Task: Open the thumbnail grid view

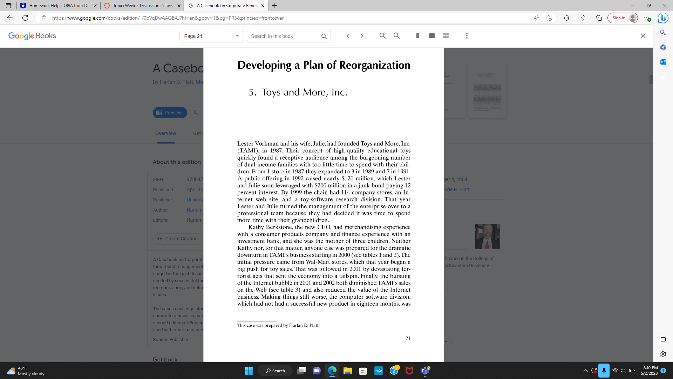Action: (x=446, y=35)
